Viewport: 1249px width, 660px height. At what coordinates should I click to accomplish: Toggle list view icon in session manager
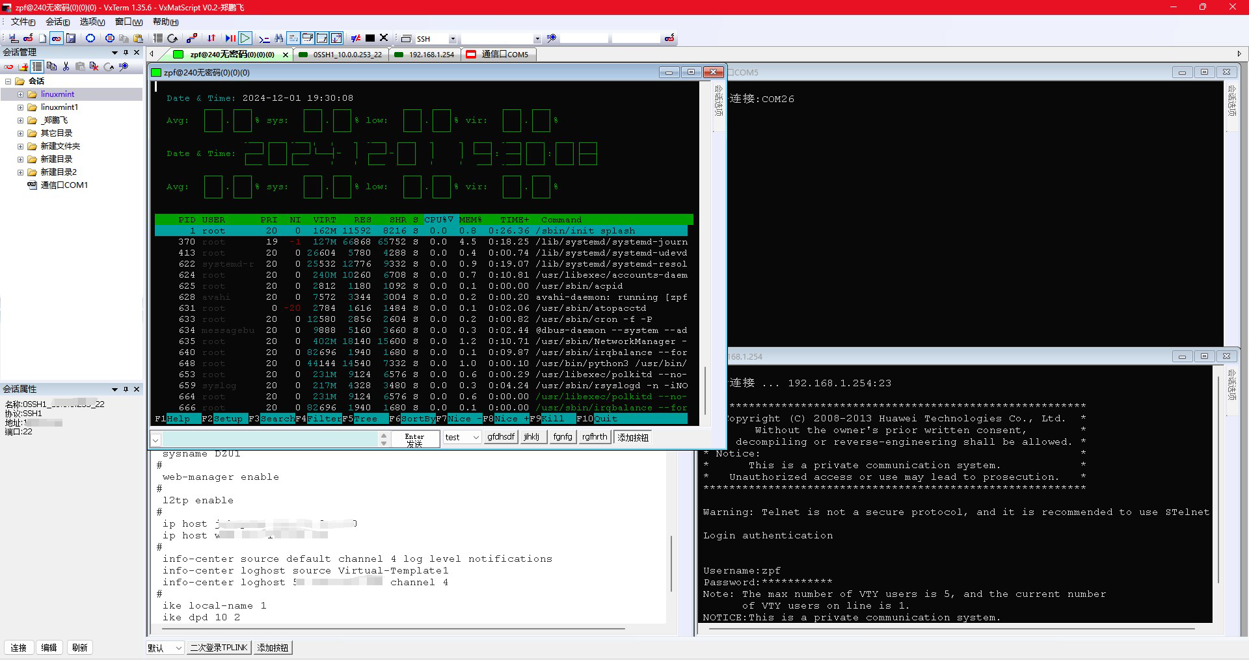click(x=37, y=66)
